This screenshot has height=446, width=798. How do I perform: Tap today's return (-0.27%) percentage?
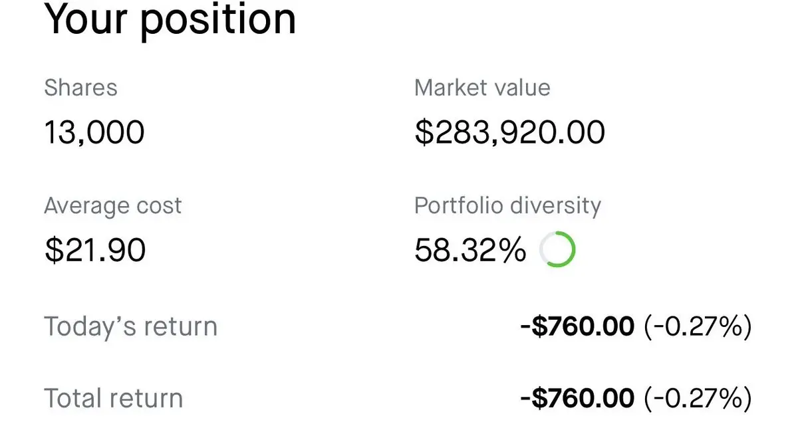click(x=698, y=326)
